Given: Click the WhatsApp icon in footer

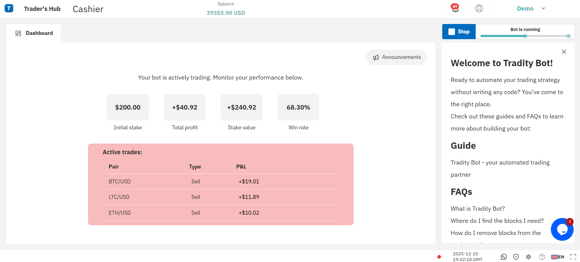Looking at the screenshot, I should pos(504,257).
